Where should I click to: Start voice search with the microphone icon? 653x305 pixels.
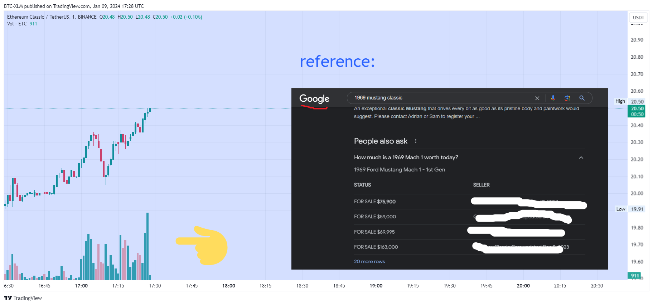click(553, 98)
